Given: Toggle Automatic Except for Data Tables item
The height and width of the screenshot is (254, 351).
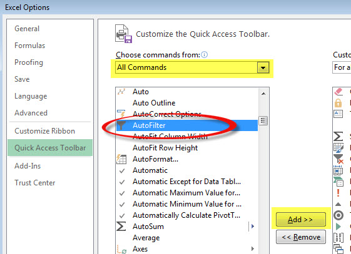Looking at the screenshot, I should pyautogui.click(x=186, y=182).
